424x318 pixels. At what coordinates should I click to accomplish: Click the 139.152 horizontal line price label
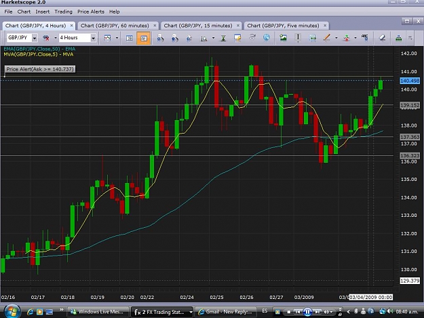pos(410,105)
